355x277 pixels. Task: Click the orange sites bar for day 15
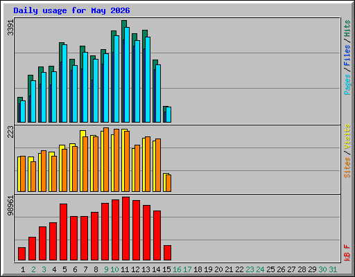pyautogui.click(x=168, y=183)
